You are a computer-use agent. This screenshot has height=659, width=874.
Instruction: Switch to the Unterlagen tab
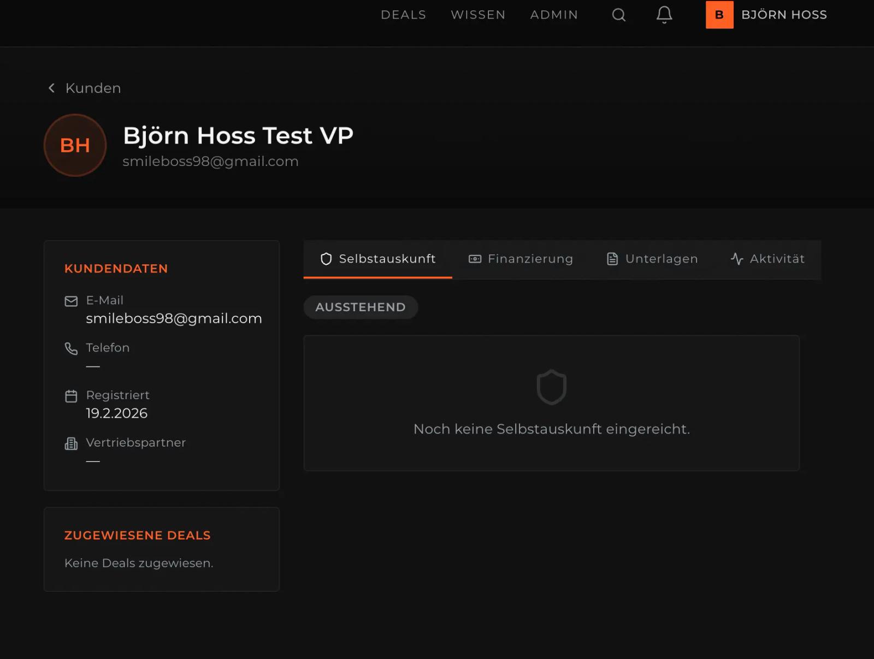point(652,259)
